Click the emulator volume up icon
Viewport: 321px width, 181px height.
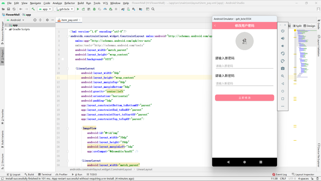283,38
